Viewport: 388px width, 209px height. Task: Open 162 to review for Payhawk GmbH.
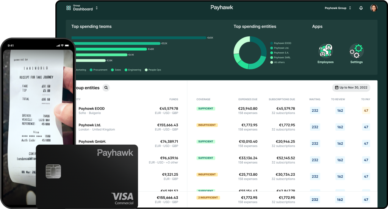340,143
